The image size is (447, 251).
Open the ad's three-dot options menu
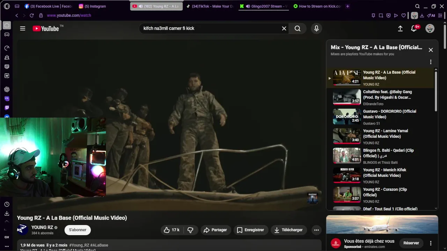click(431, 243)
